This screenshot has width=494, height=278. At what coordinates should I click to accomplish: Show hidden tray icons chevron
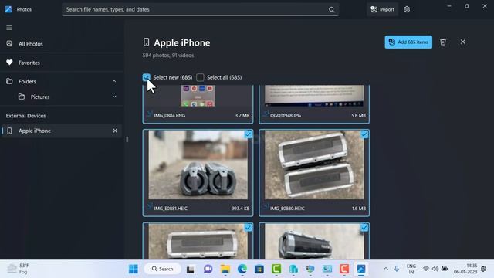386,269
